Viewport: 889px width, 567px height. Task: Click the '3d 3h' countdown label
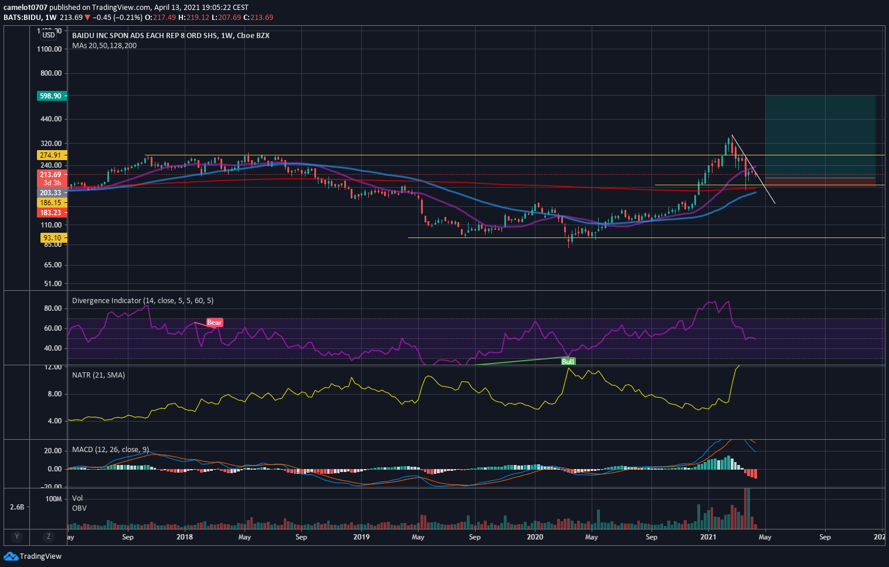click(52, 183)
